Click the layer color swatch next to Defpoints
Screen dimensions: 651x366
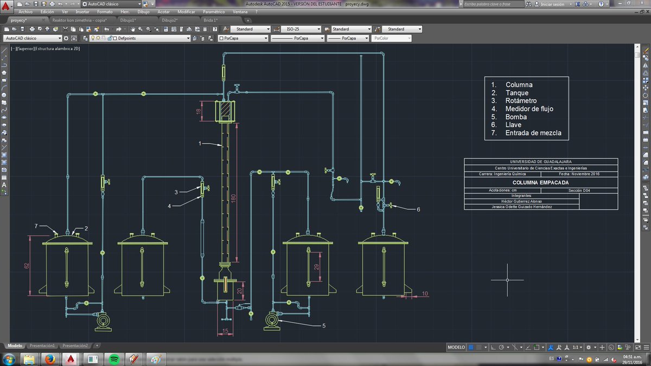(x=114, y=38)
